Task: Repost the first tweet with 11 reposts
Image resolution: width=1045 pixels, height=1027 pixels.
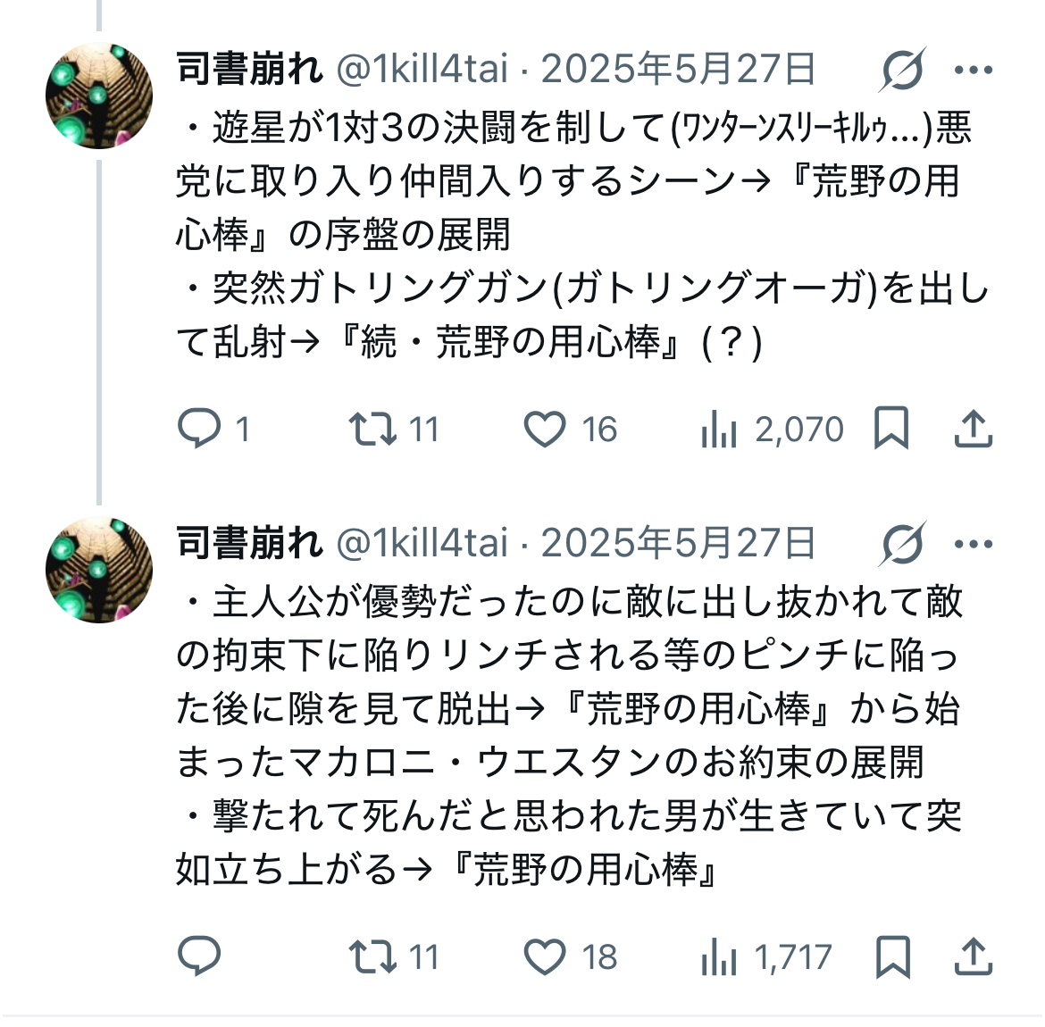Action: pos(373,430)
